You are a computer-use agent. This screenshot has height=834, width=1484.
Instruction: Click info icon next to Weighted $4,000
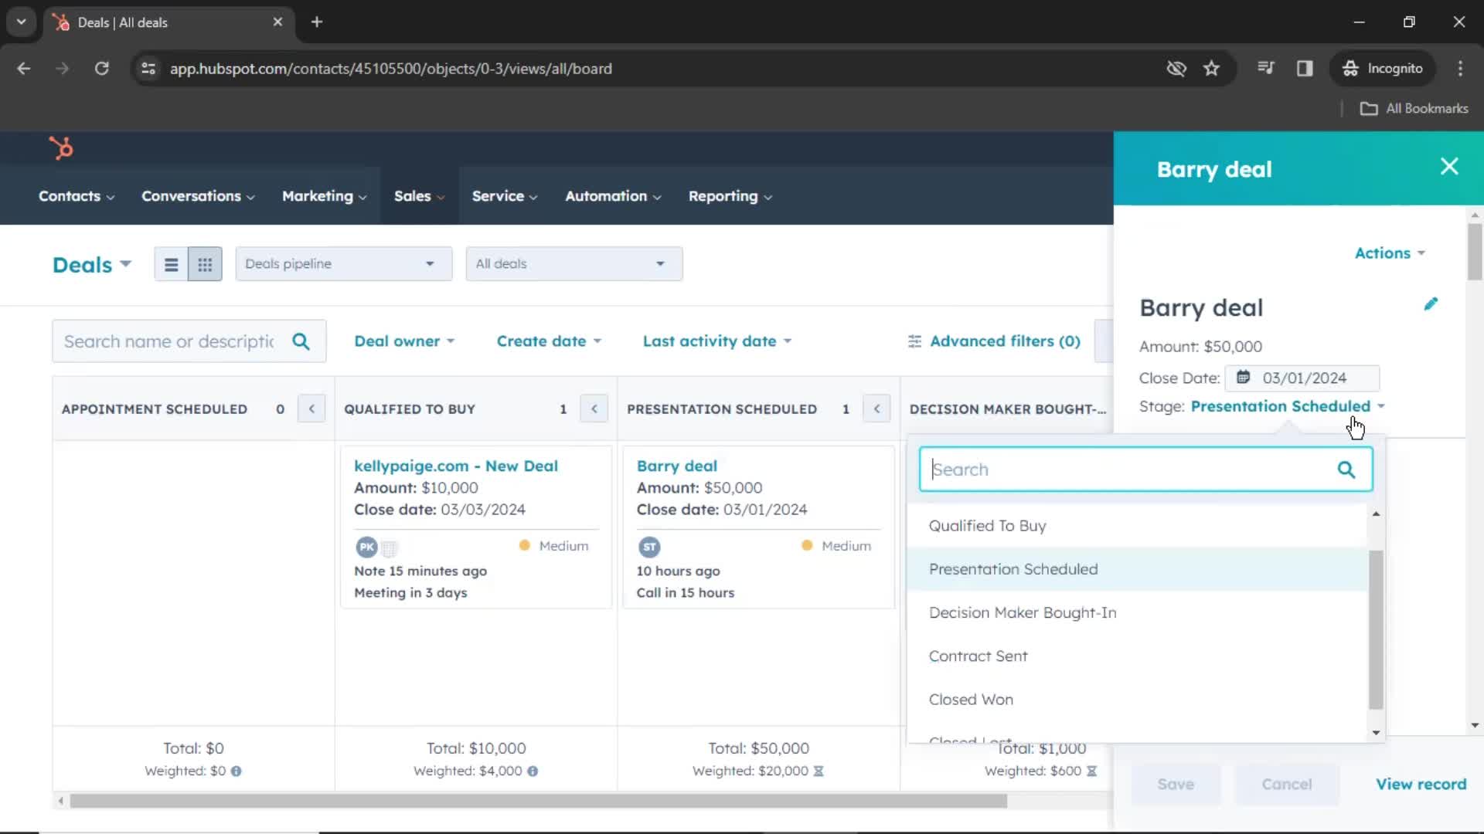click(x=533, y=771)
